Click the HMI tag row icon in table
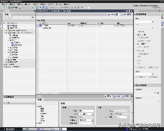 [40, 25]
